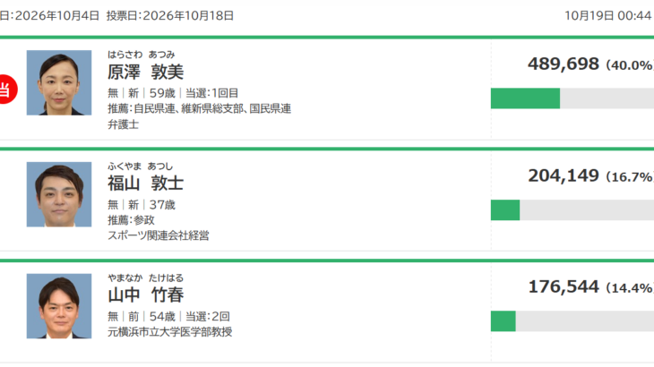Open 山中 竹春's candidate photo
The image size is (654, 367).
(59, 306)
